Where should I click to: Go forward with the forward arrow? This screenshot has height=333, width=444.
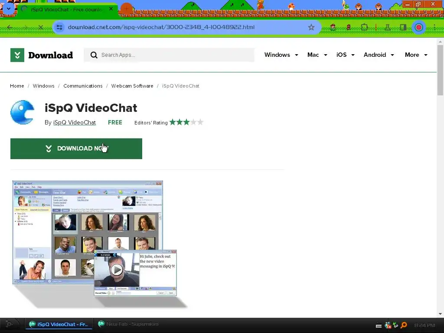26,27
